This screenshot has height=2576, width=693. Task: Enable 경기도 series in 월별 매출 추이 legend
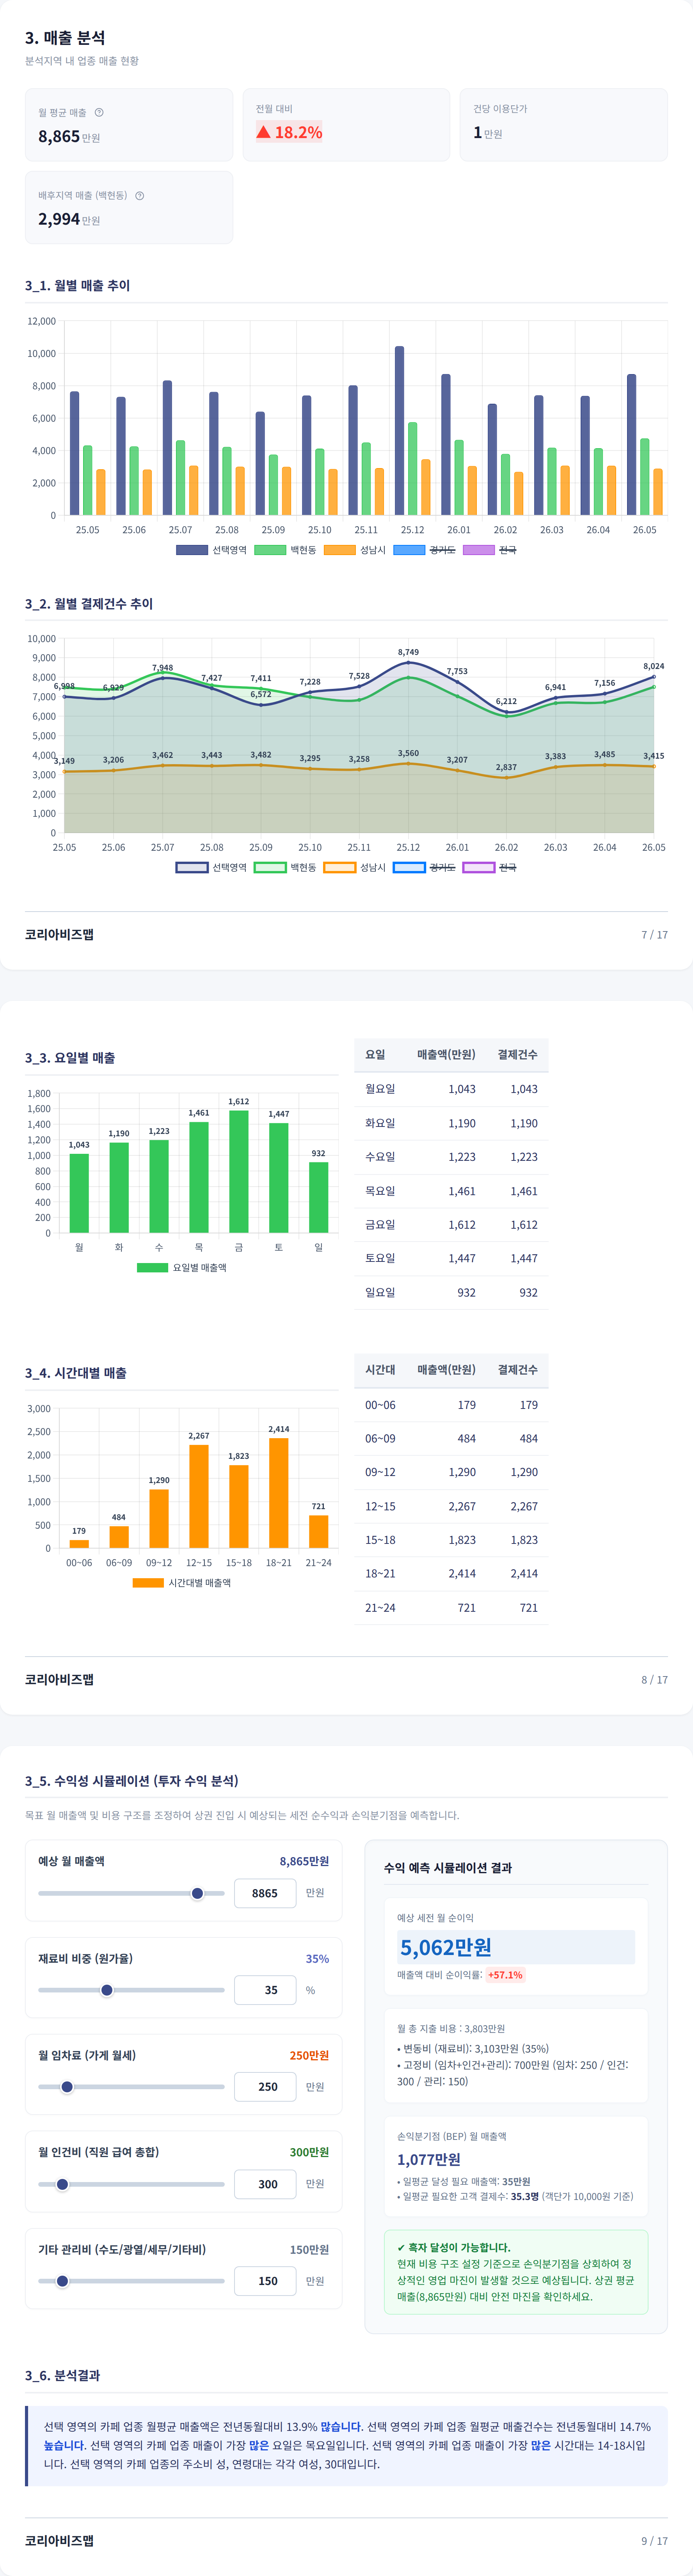coord(425,550)
